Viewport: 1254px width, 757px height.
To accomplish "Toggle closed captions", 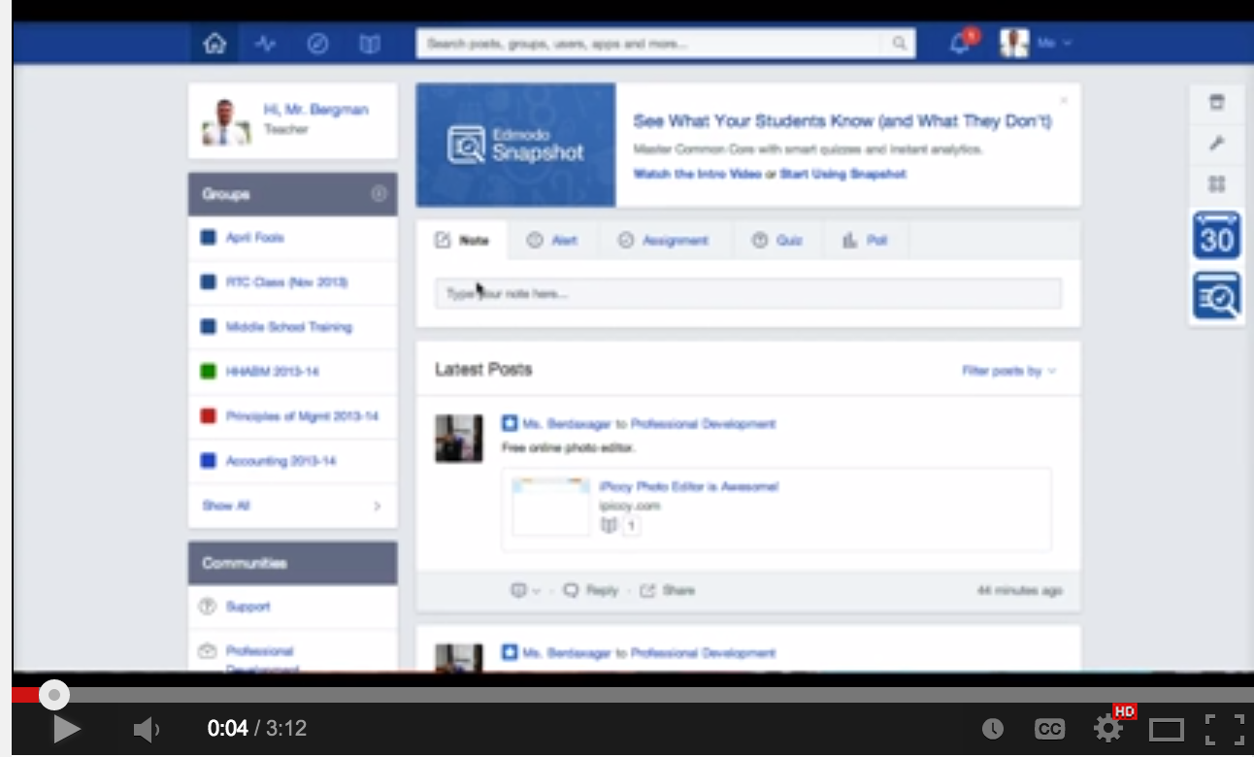I will click(1049, 729).
